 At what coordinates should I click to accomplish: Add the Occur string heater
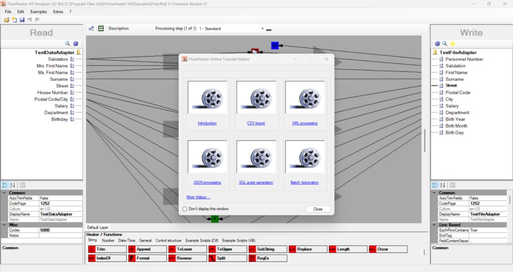click(x=388, y=249)
